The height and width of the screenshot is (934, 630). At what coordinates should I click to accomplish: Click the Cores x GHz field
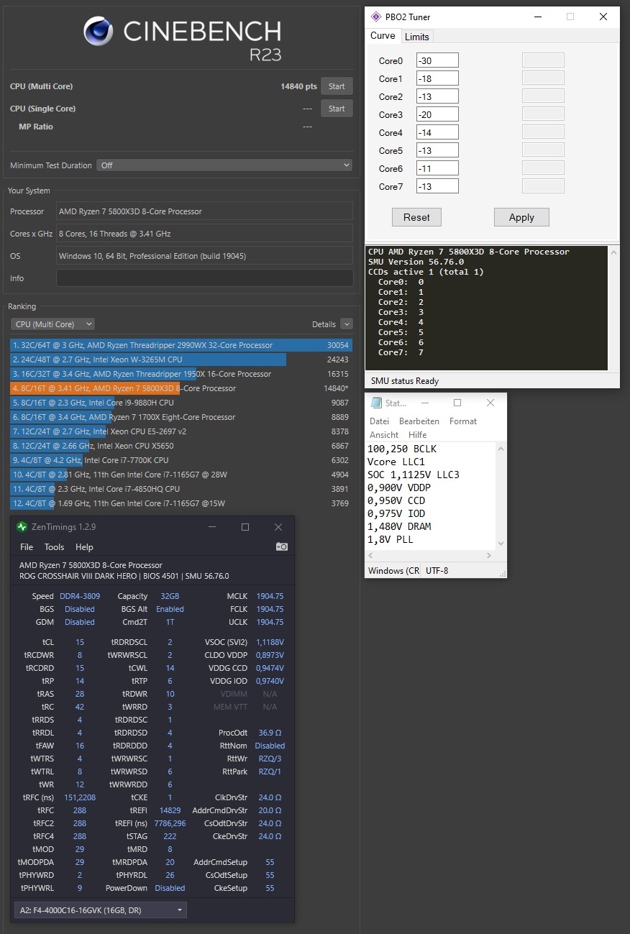click(x=204, y=234)
